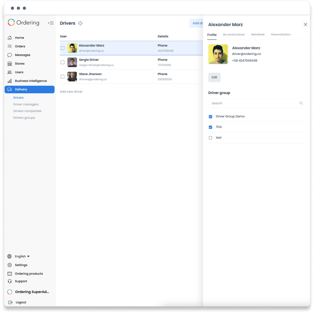Open the English language dropdown
Screen dimensions: 314x313
click(22, 256)
